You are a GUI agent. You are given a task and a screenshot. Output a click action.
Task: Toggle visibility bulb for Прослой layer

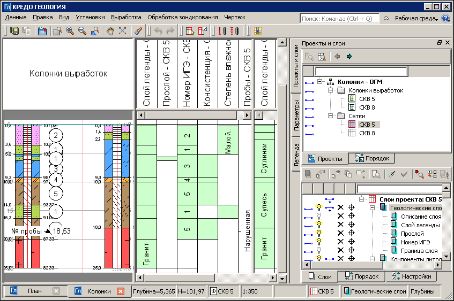tap(319, 233)
